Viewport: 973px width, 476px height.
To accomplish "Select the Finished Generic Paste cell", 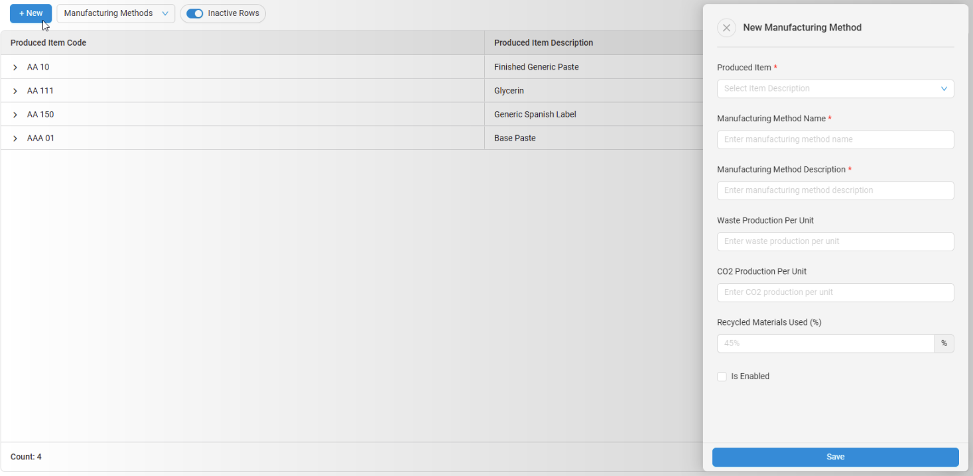I will coord(536,67).
